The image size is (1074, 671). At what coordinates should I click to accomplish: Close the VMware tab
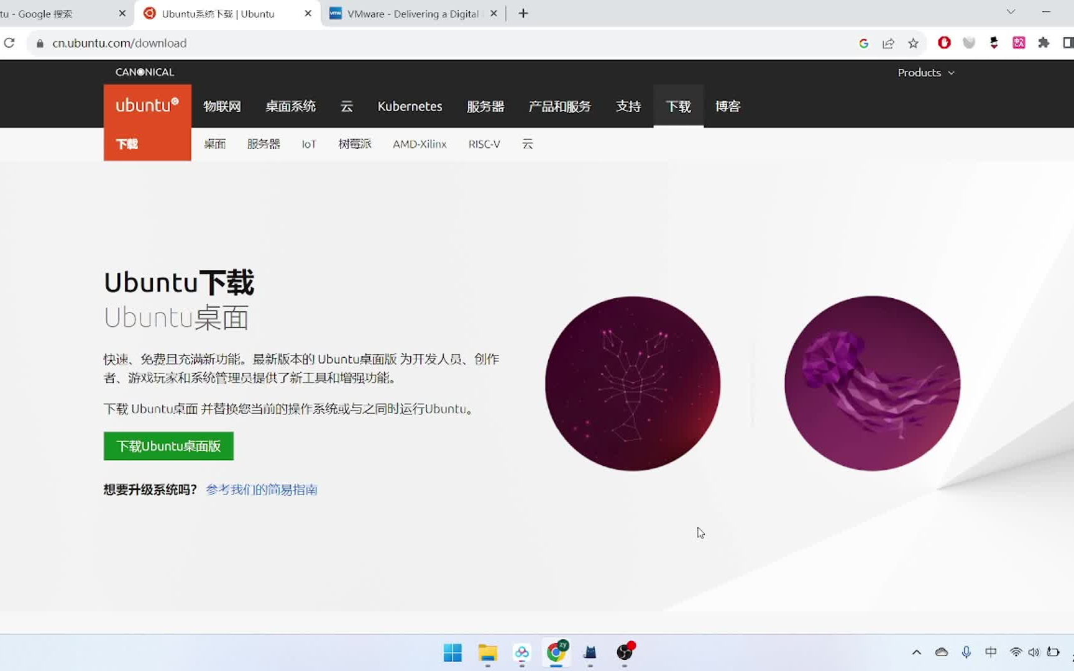[493, 13]
